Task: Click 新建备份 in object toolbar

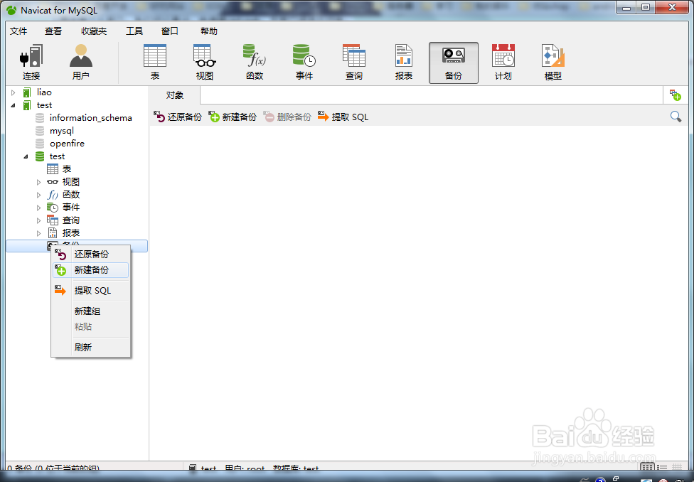Action: click(x=233, y=117)
